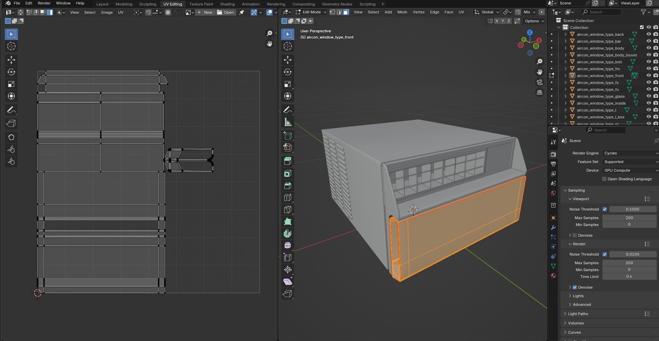The height and width of the screenshot is (341, 659).
Task: Select the Smooth tool in 3D viewport
Action: click(x=288, y=246)
